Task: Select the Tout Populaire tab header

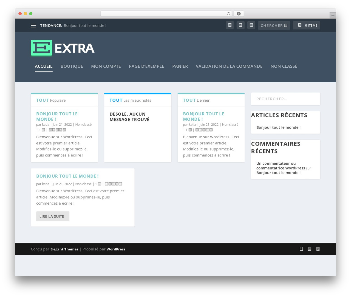Action: click(x=64, y=100)
